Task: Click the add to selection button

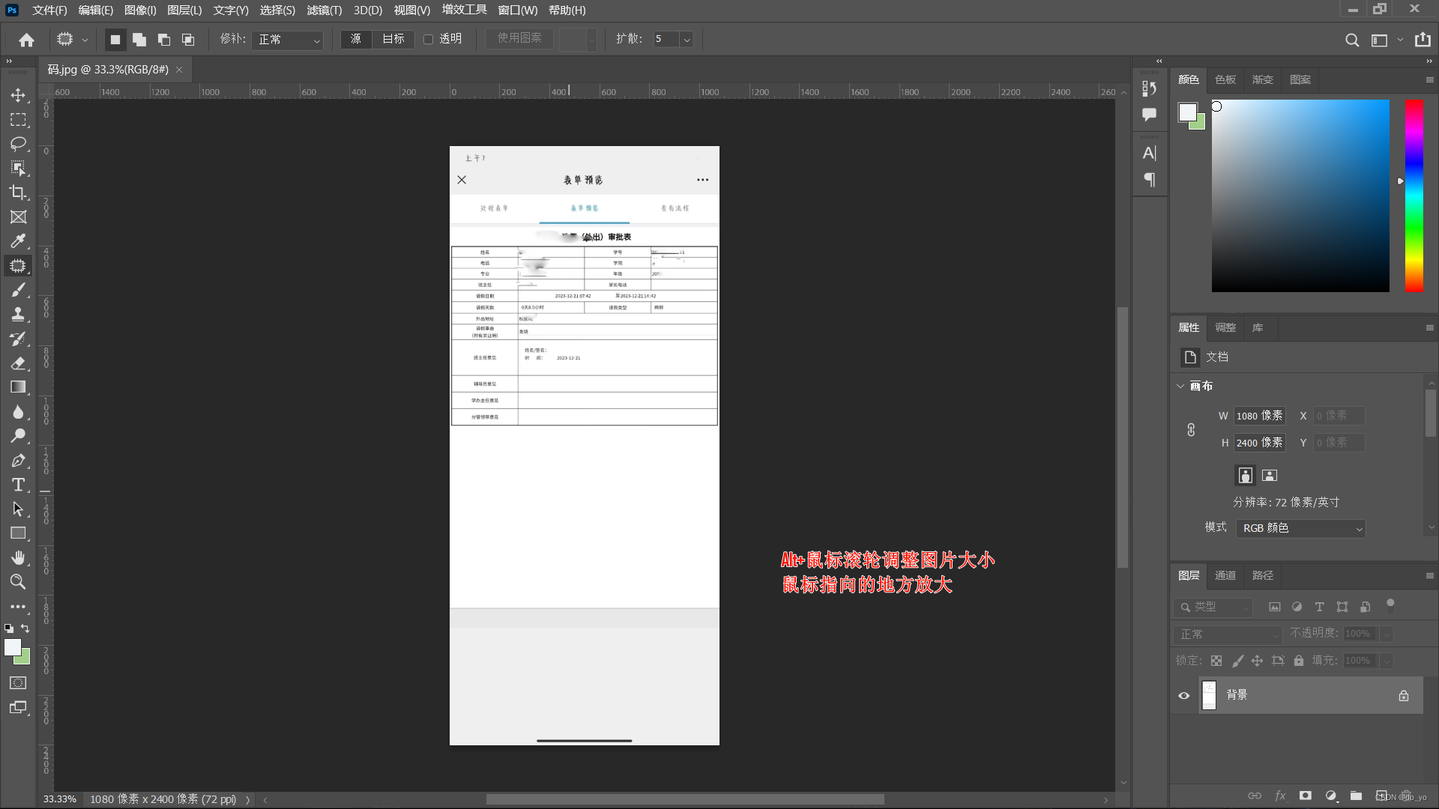Action: click(x=139, y=40)
